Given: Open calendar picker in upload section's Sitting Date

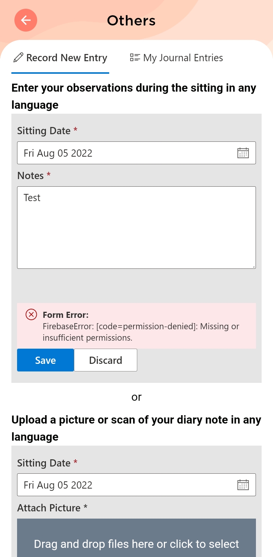Looking at the screenshot, I should tap(243, 485).
